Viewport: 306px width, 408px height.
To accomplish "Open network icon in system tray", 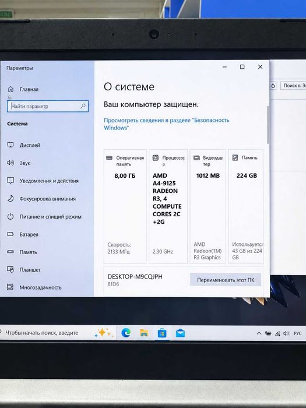I will [277, 333].
